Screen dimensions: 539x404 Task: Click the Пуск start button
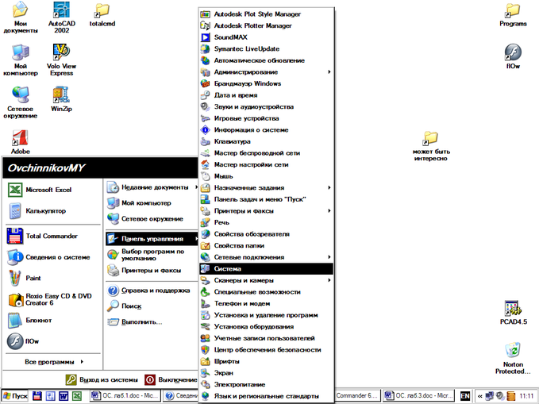coord(15,396)
